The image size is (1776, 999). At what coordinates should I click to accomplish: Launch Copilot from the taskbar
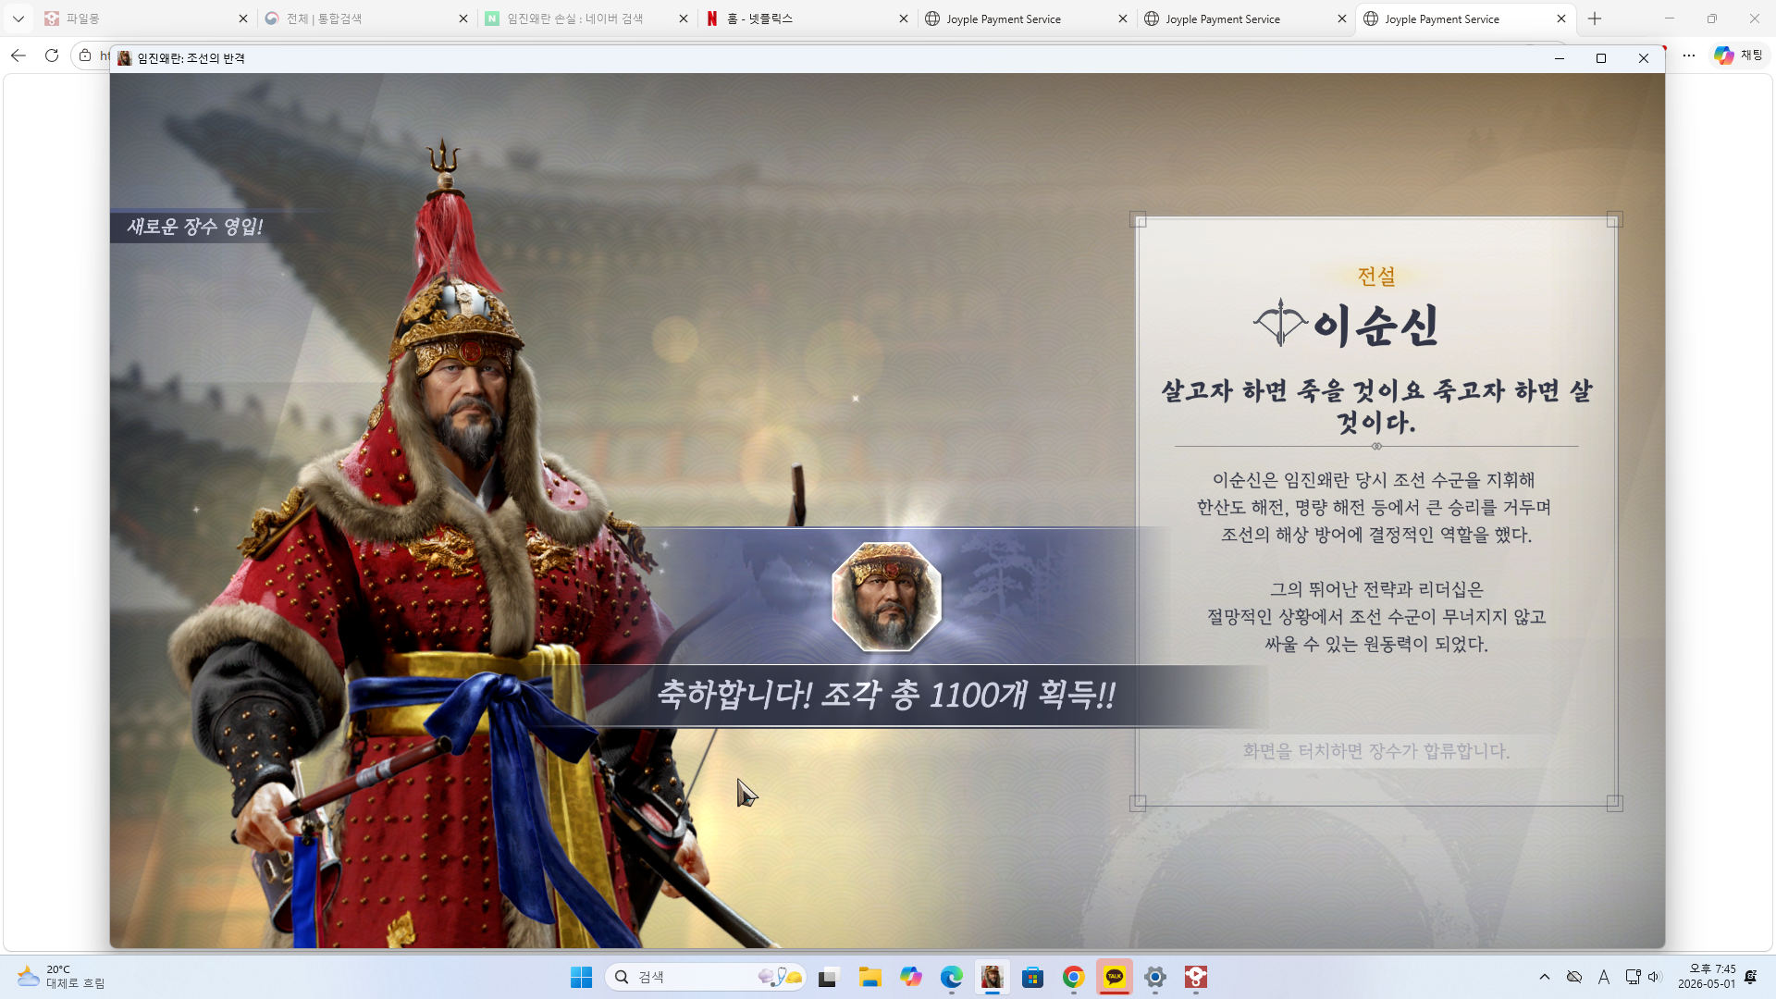(x=911, y=977)
